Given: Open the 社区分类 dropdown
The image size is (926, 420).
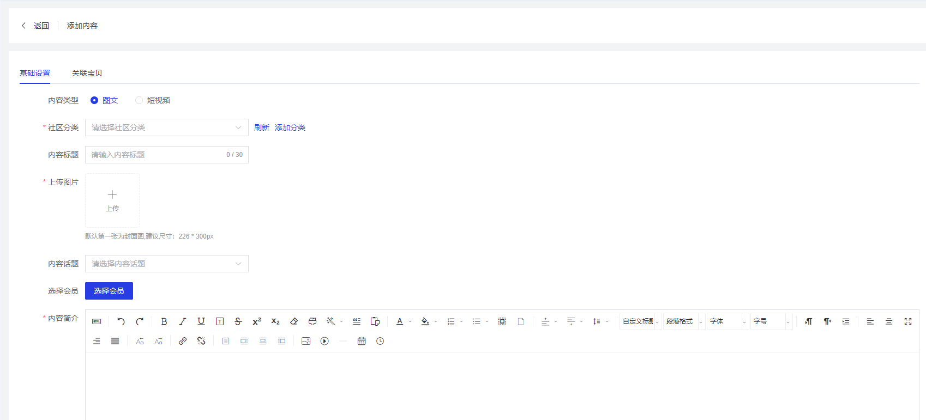Looking at the screenshot, I should point(166,127).
